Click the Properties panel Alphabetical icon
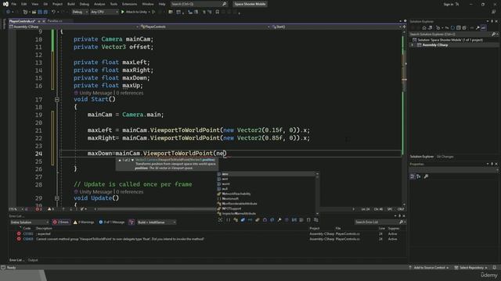Screen dimensions: 501x281 click(419, 176)
